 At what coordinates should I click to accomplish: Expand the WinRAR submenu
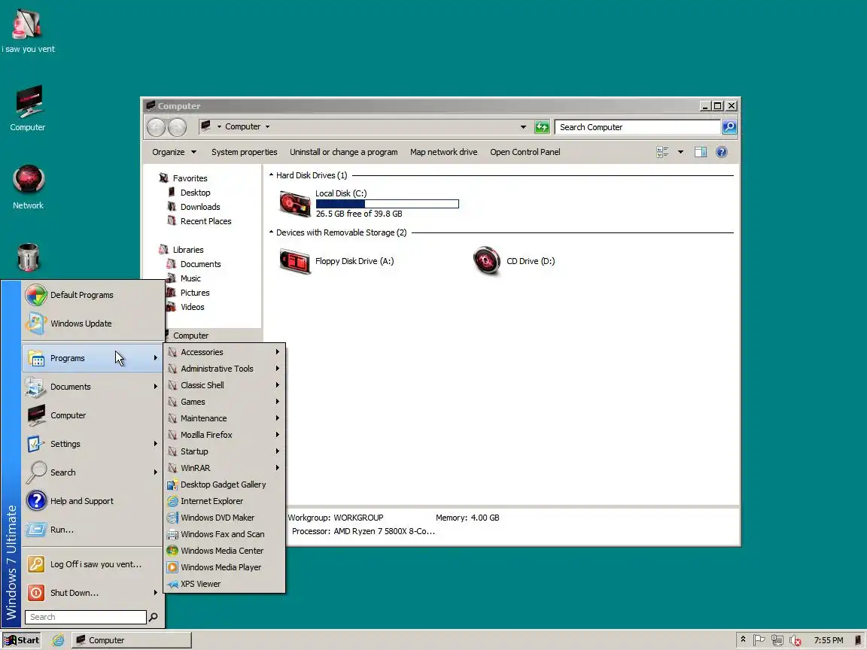[x=224, y=468]
